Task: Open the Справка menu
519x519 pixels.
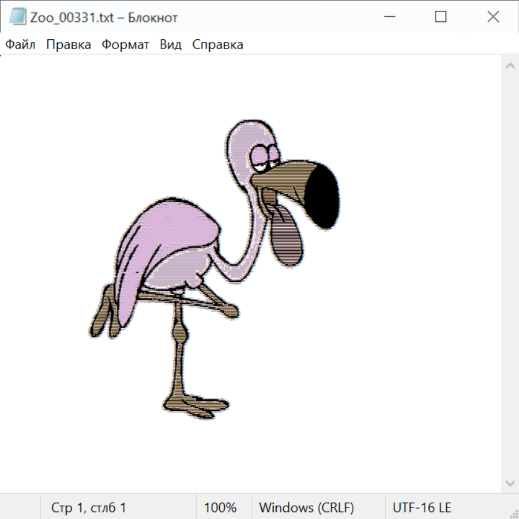Action: pos(217,45)
